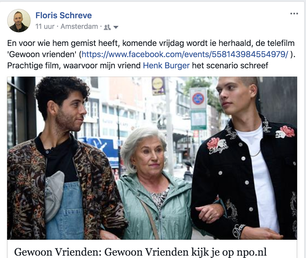Click the blue storefront sign in the photo background
Image resolution: width=306 pixels, height=258 pixels.
click(x=101, y=148)
